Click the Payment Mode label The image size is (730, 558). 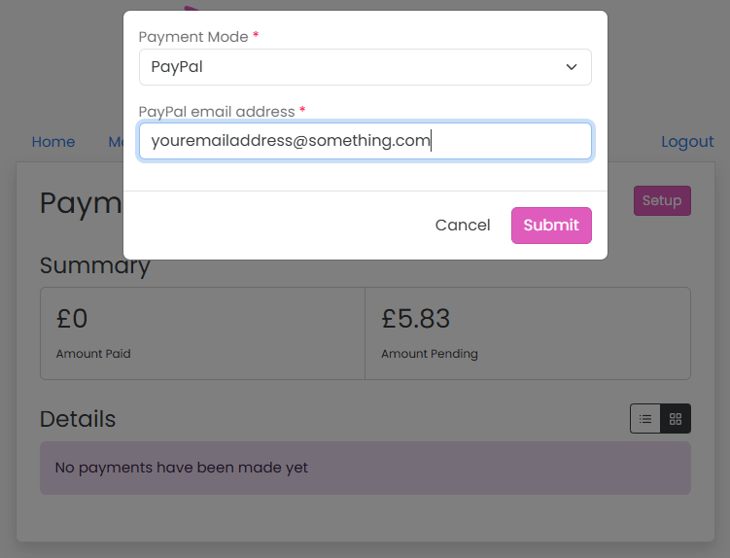coord(192,37)
